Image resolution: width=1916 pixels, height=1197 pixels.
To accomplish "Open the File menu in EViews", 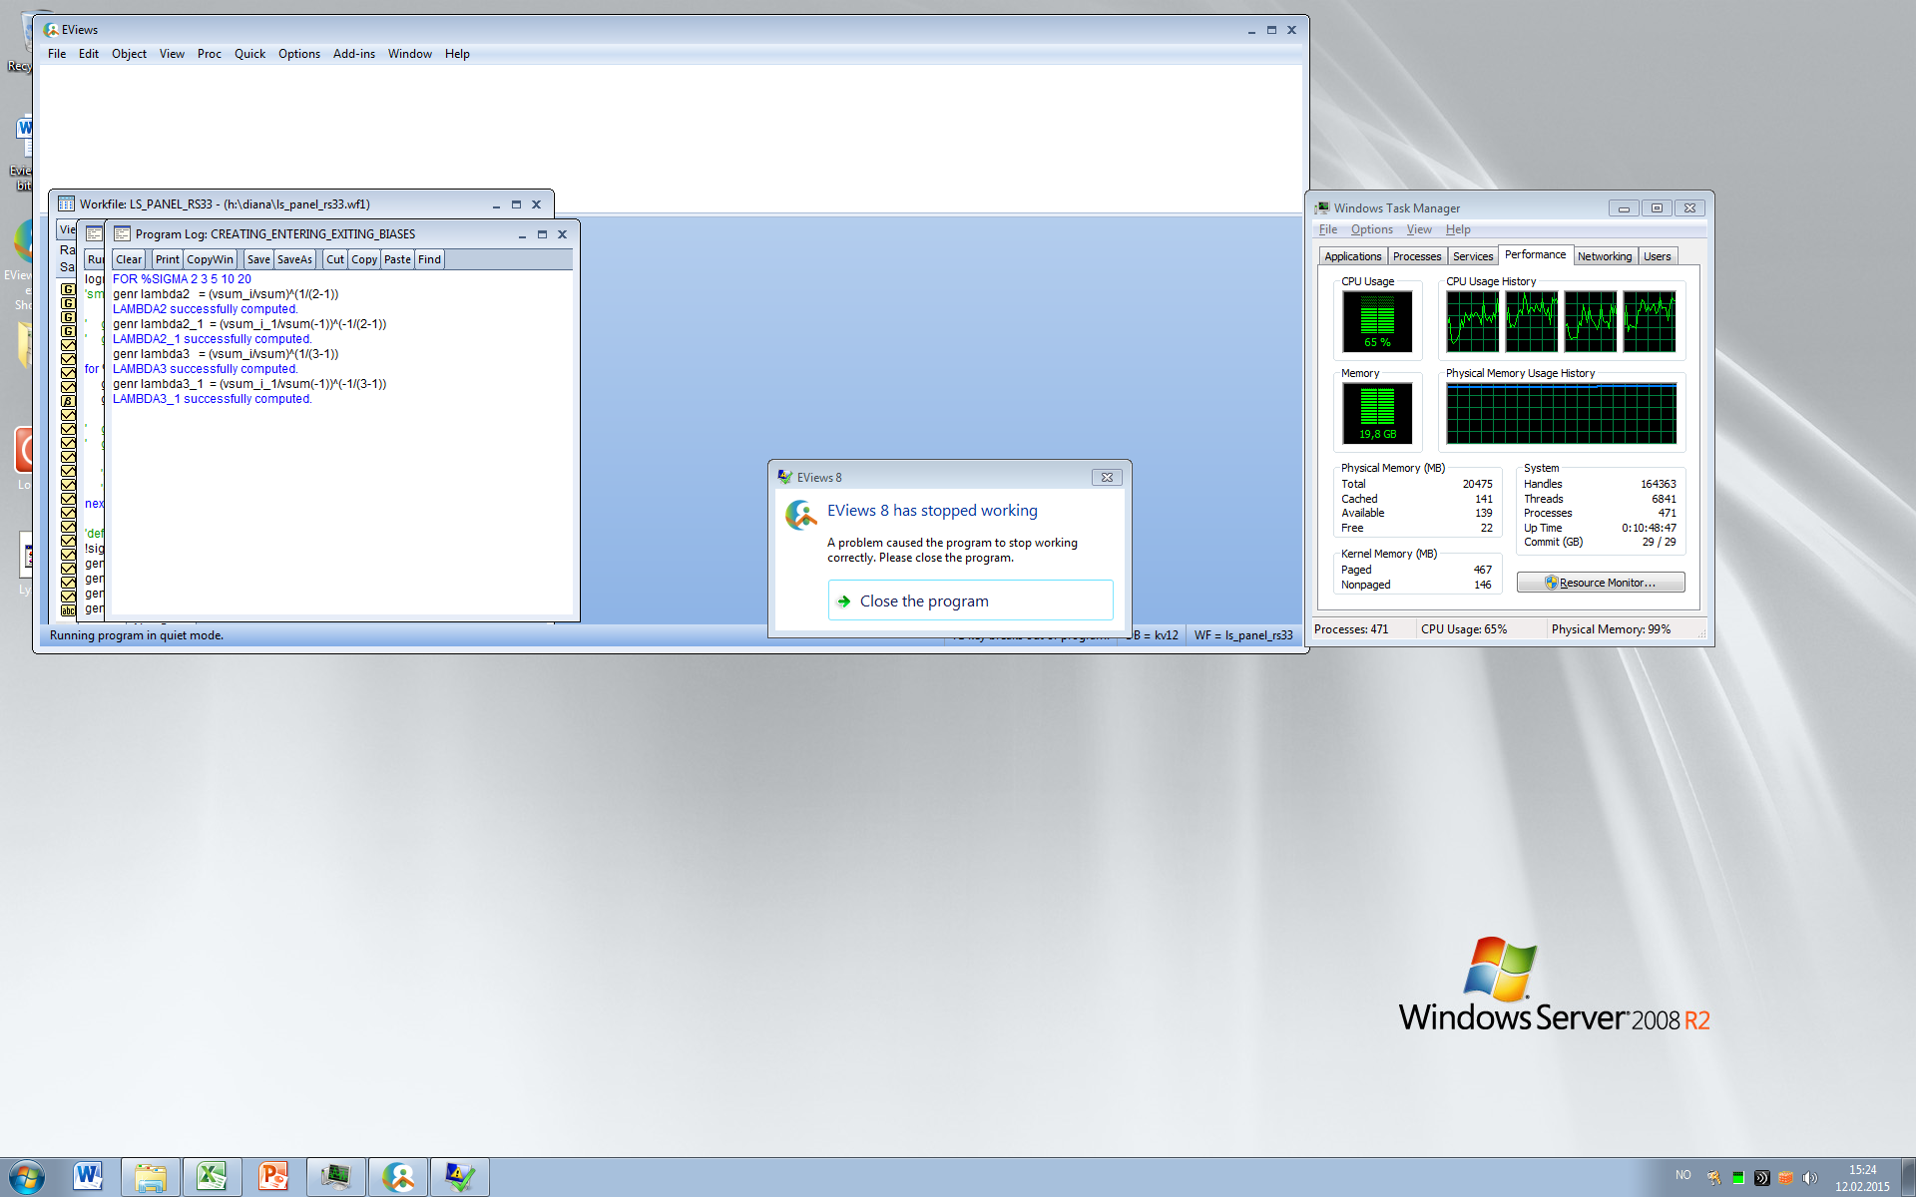I will (x=57, y=54).
